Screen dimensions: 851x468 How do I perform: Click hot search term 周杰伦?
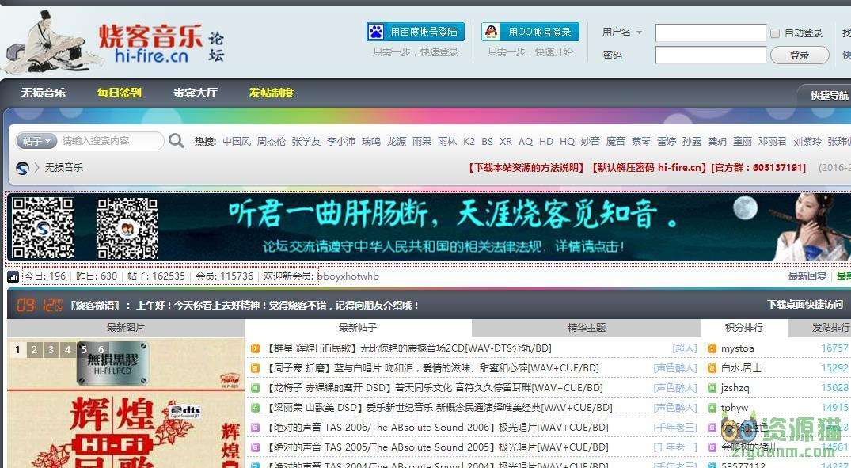[x=271, y=141]
